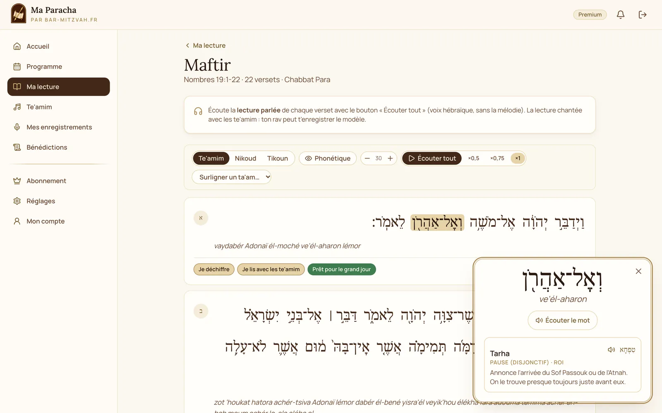Set playback speed to ×1
The height and width of the screenshot is (413, 662).
click(518, 158)
